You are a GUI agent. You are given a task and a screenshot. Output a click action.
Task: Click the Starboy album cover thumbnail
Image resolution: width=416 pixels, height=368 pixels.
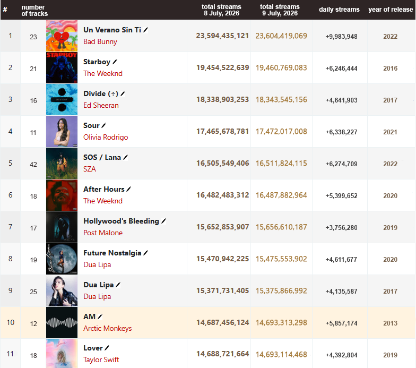click(x=62, y=68)
